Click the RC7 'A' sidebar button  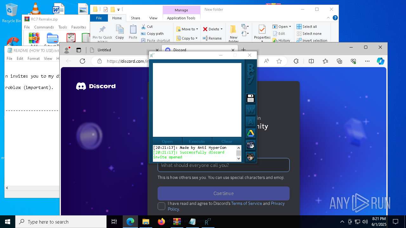(251, 122)
